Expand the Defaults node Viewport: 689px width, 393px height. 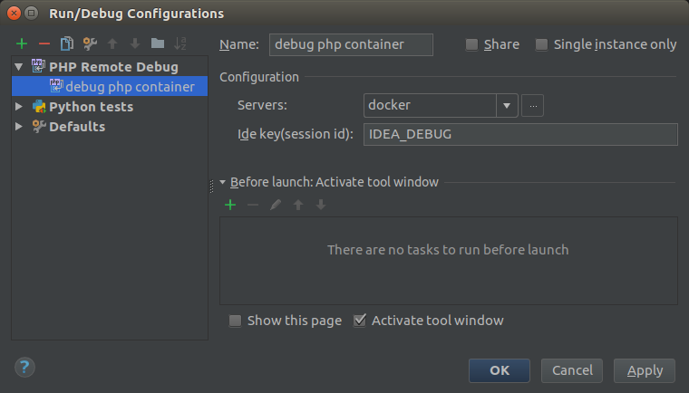coord(19,127)
